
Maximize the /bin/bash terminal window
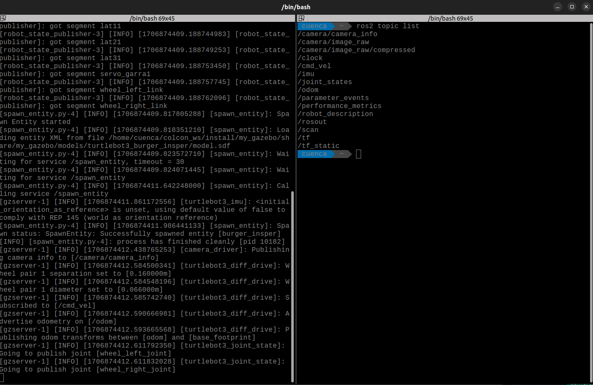tap(572, 7)
